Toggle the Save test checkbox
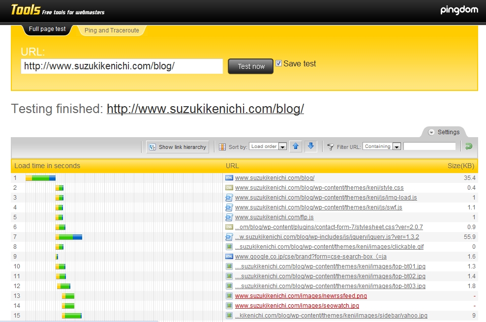486x322 pixels. (x=278, y=63)
